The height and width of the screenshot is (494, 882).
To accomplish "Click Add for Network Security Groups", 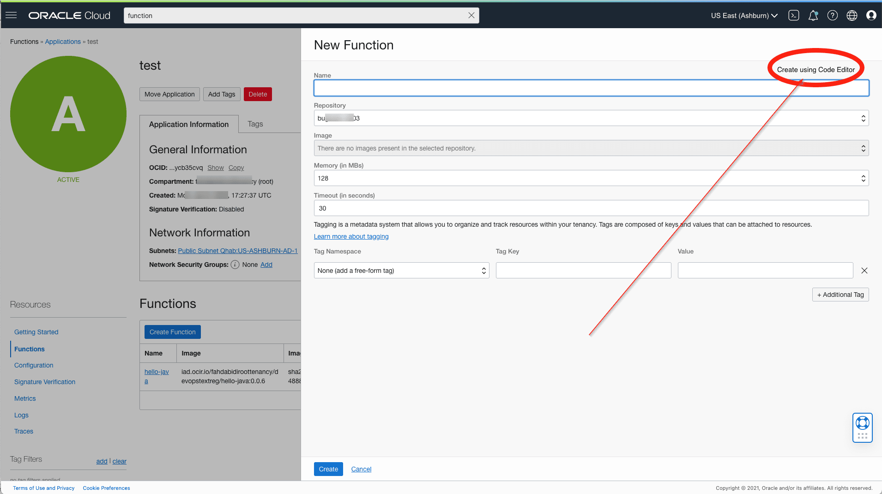I will coord(266,265).
